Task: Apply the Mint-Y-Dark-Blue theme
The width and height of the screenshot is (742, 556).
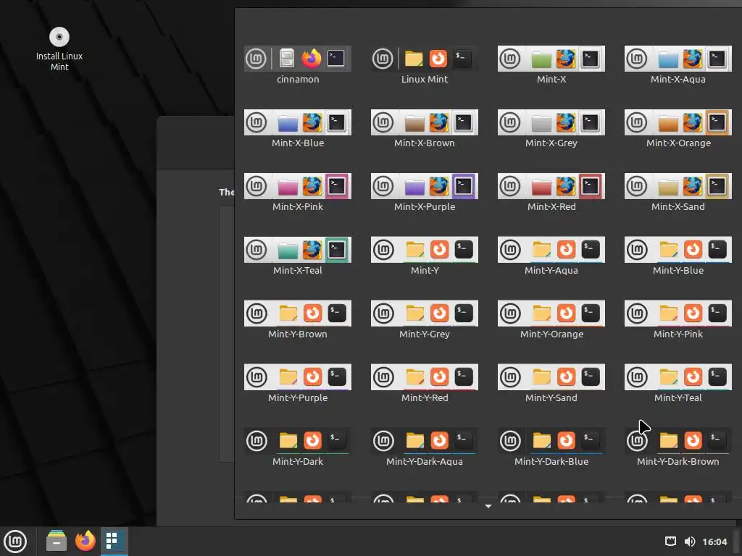Action: tap(551, 447)
